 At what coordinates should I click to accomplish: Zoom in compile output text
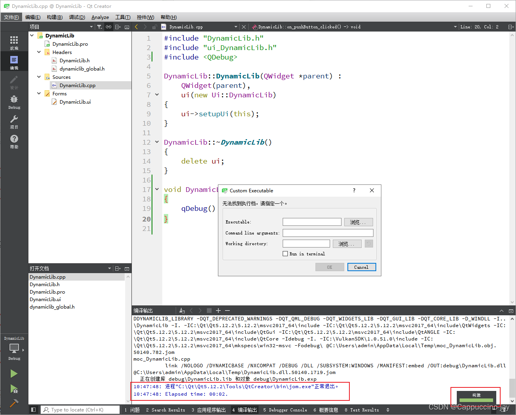point(218,311)
